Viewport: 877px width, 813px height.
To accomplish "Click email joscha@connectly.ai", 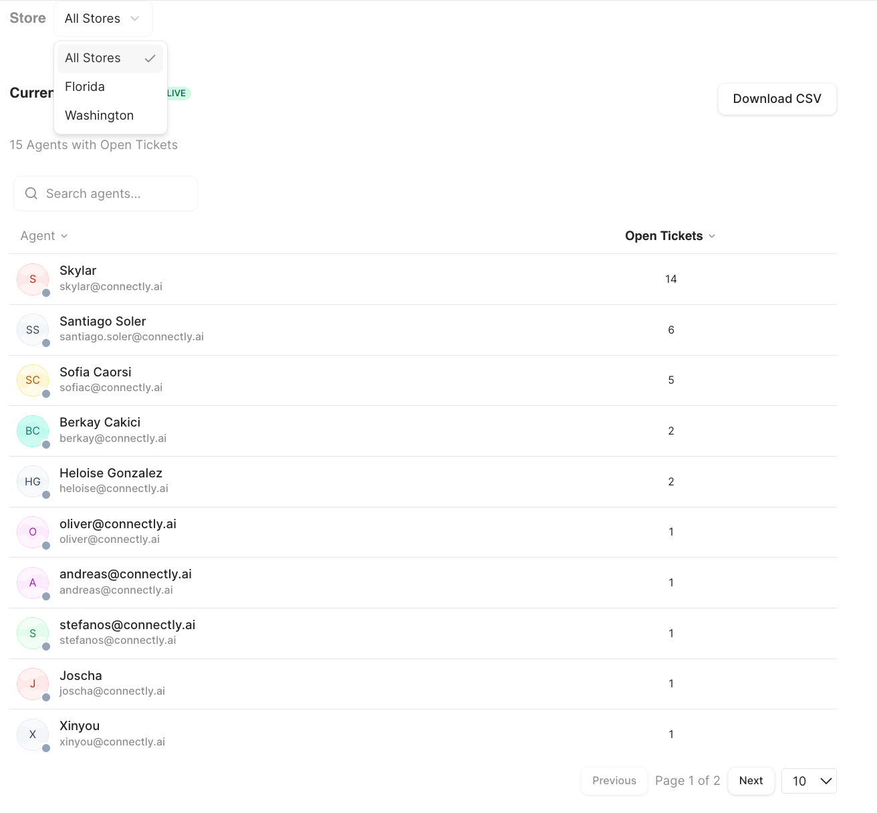I will coord(112,691).
